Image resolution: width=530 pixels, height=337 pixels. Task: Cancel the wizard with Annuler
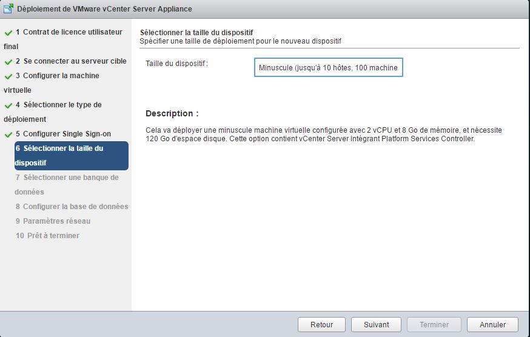(x=492, y=324)
